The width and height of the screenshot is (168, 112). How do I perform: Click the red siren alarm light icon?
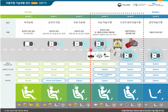[91, 50]
